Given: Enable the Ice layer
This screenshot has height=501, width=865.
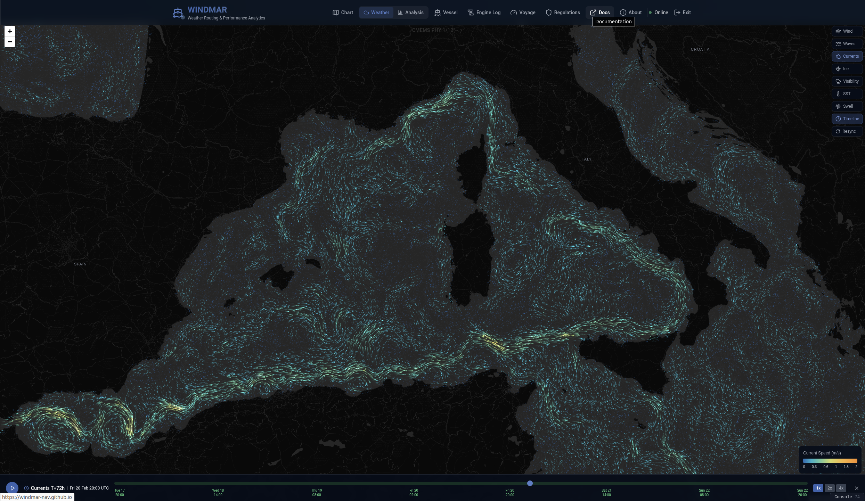Looking at the screenshot, I should pos(847,69).
